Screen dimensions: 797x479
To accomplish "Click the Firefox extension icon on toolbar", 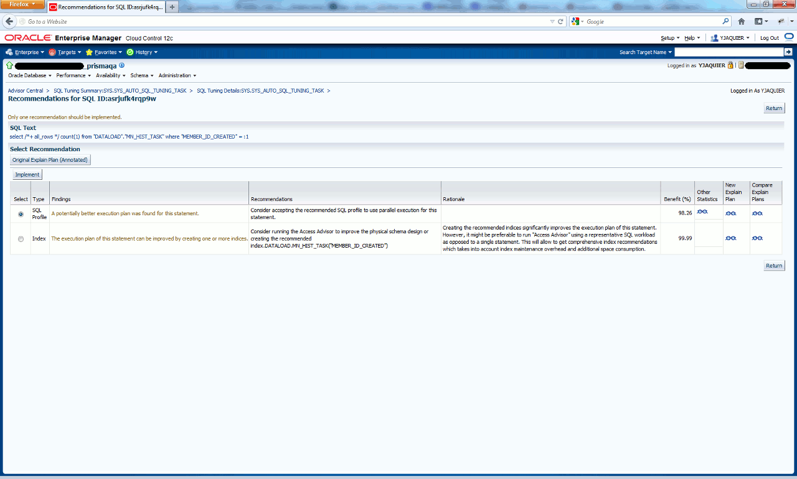I will 781,21.
